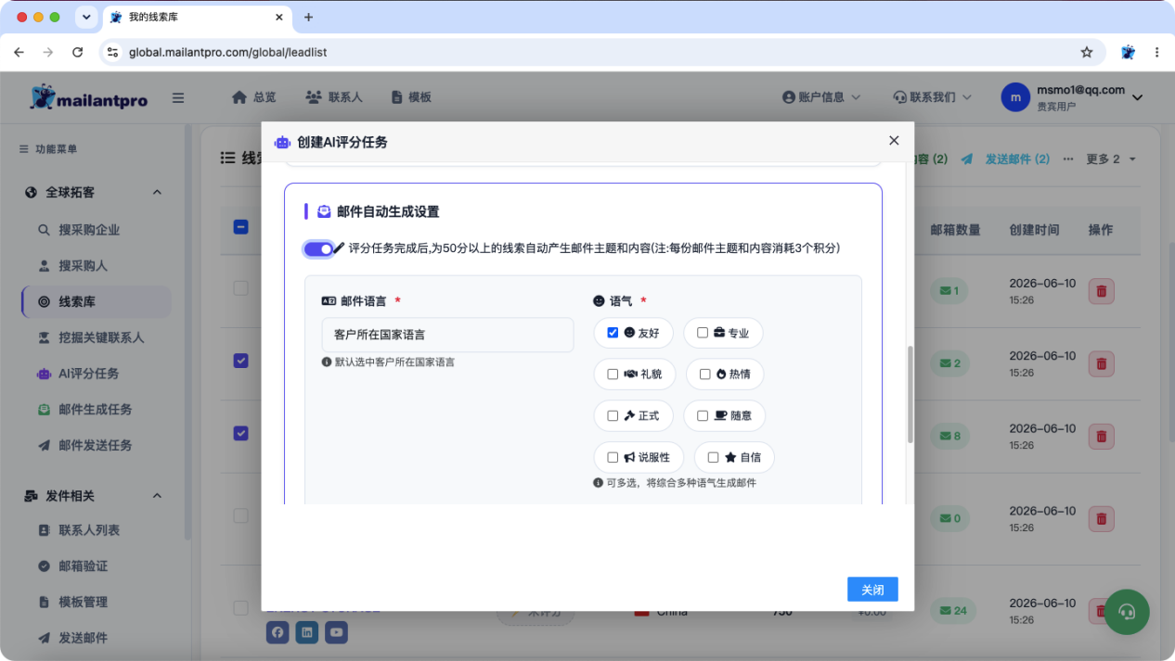The image size is (1175, 661).
Task: Check the 专业 tone checkbox
Action: (703, 333)
